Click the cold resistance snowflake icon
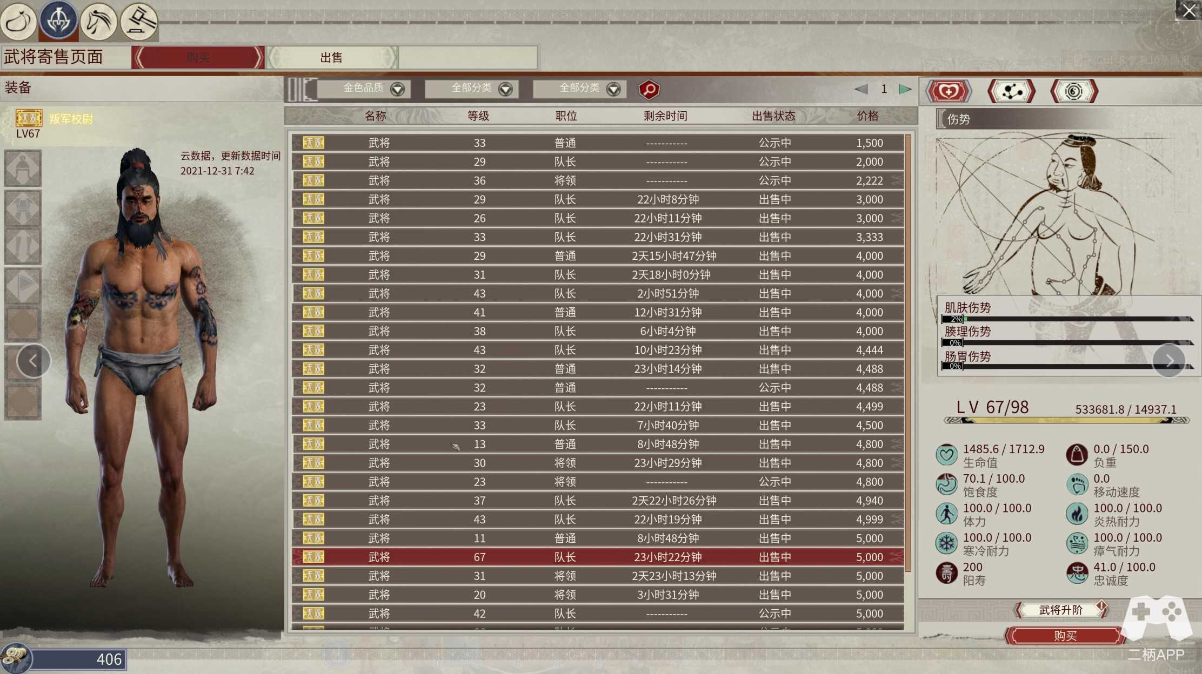 [x=946, y=543]
